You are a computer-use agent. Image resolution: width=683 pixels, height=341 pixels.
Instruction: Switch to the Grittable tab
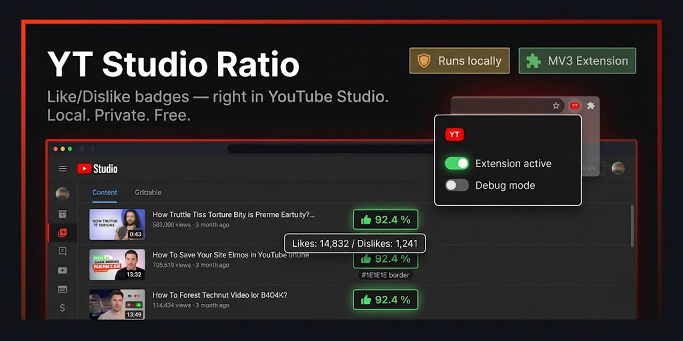point(148,192)
